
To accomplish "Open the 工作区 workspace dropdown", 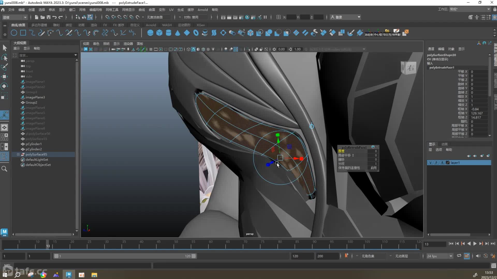I will pyautogui.click(x=470, y=9).
